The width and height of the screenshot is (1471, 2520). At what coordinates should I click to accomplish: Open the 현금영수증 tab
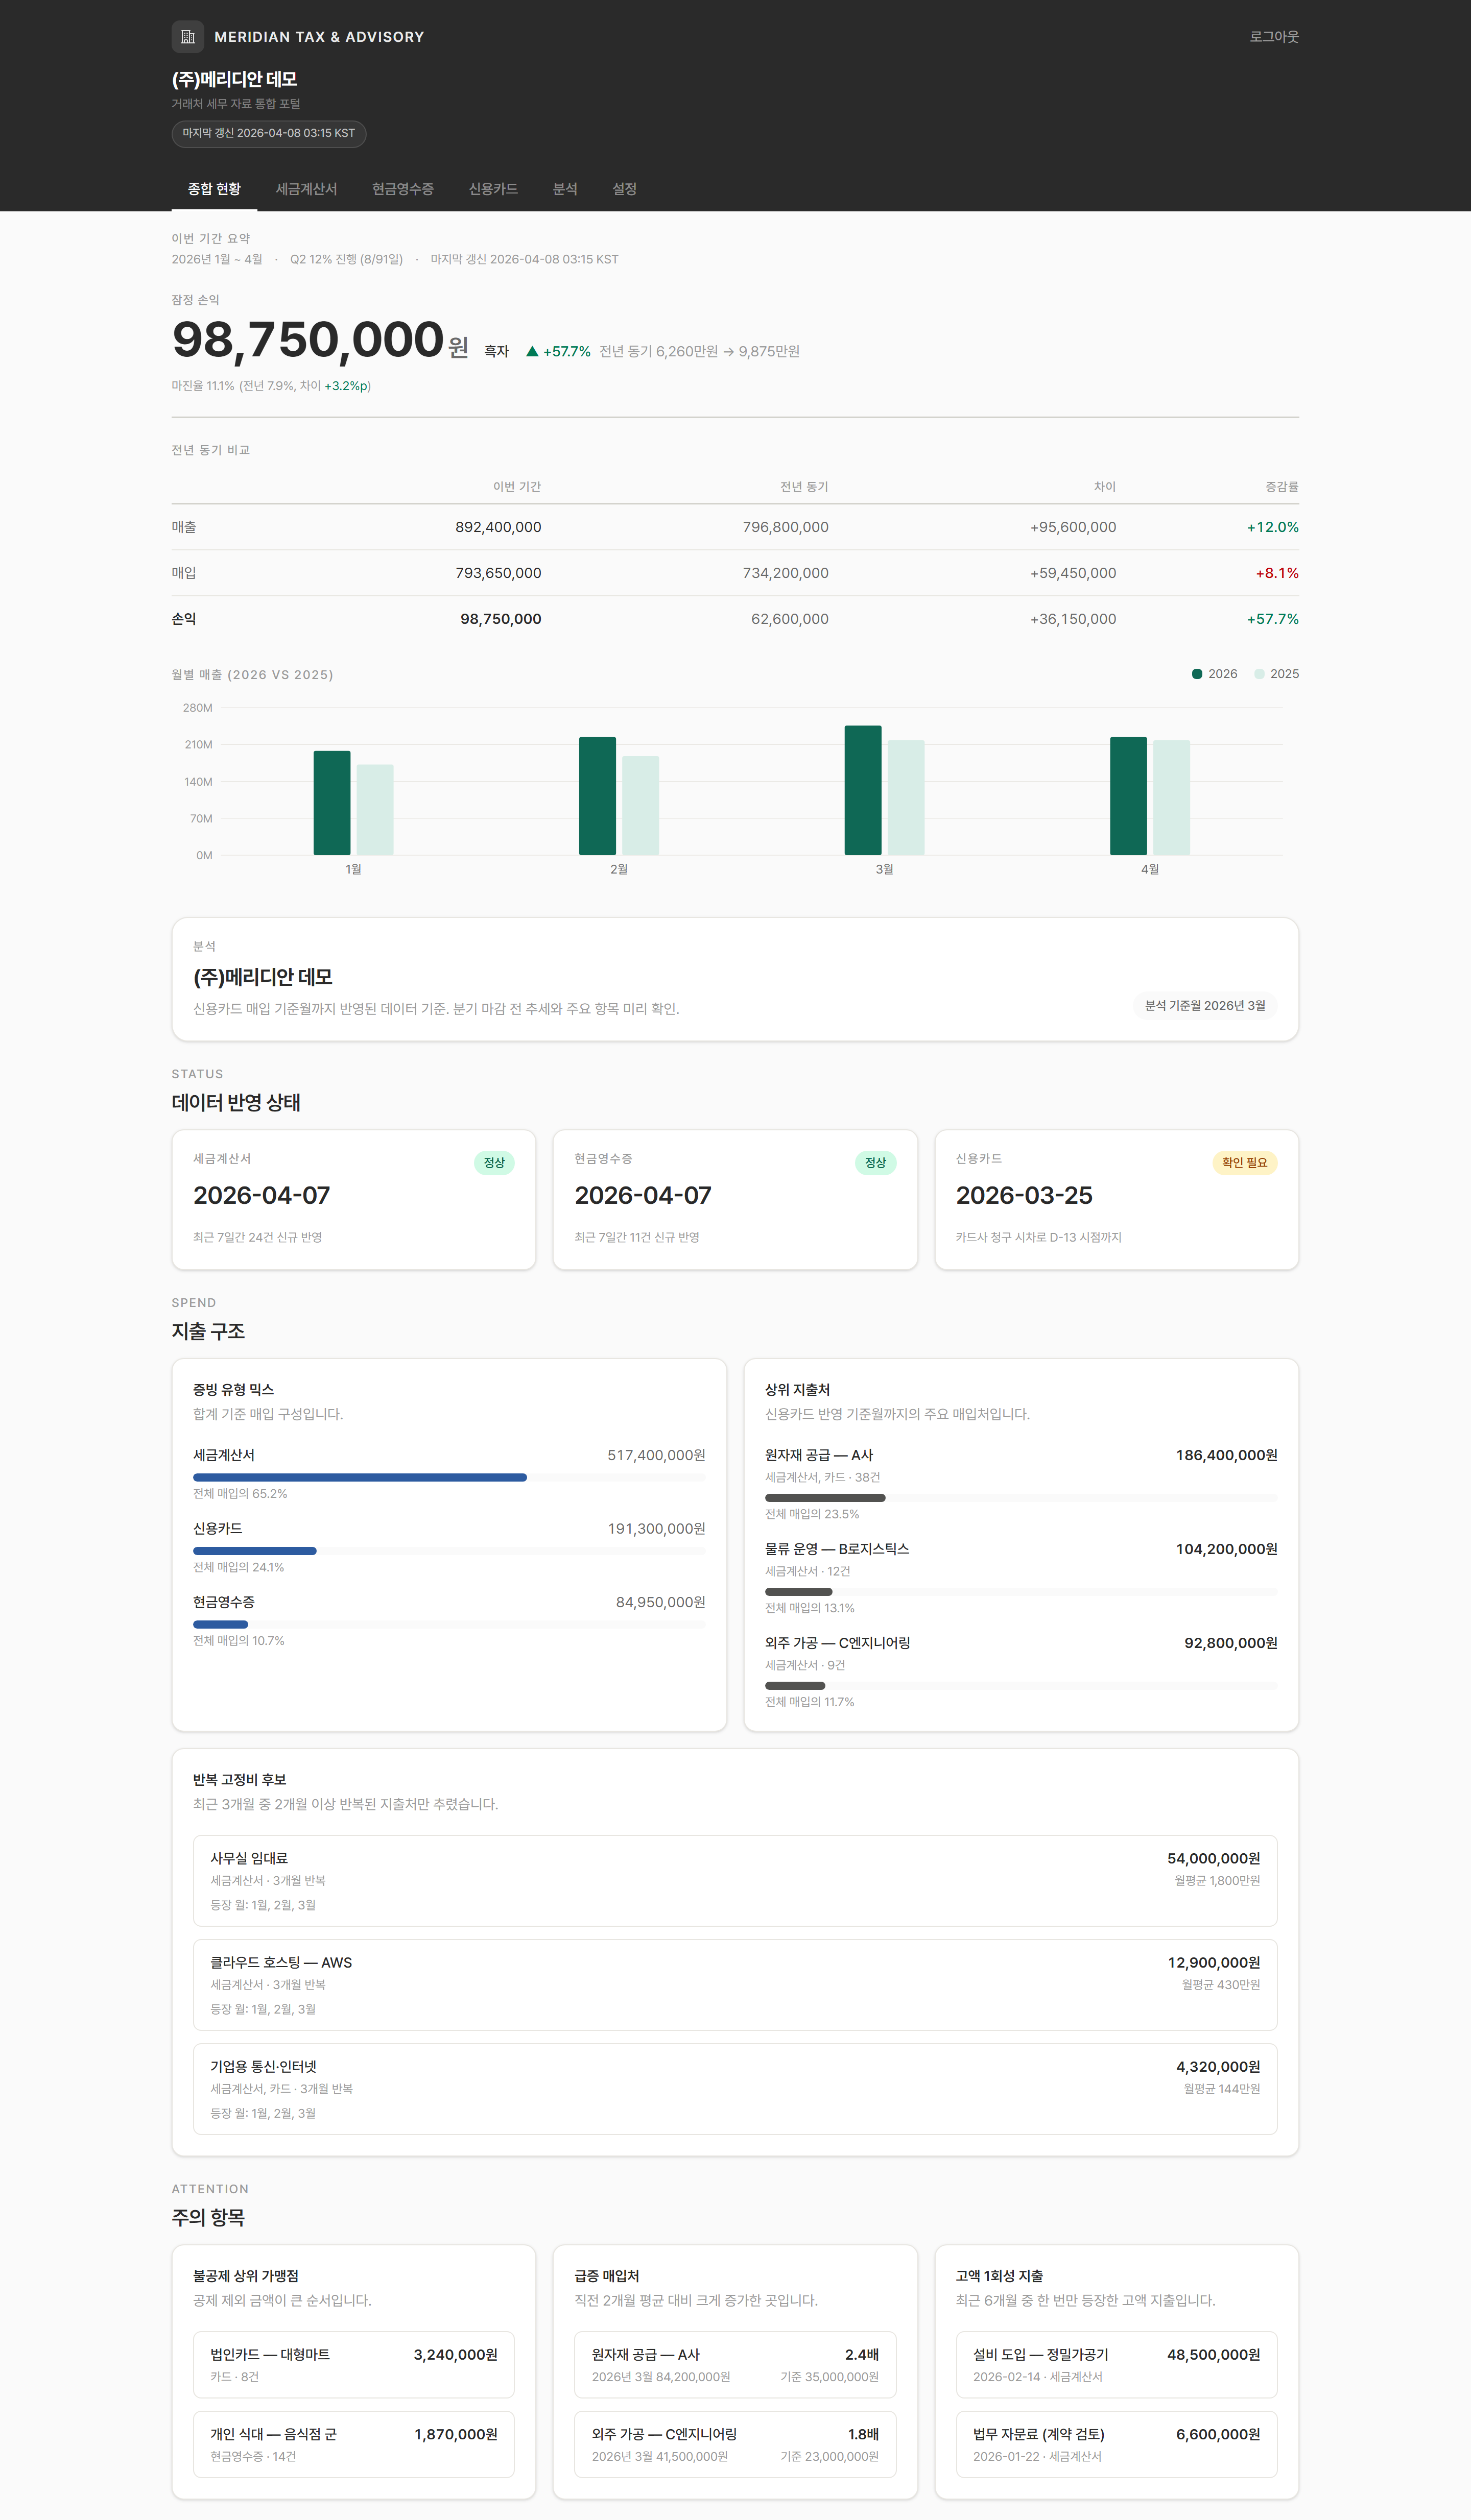point(402,189)
